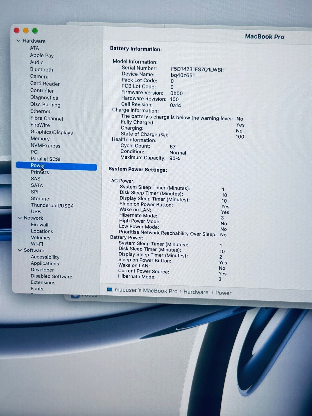Select Applications under Software
This screenshot has width=312, height=416.
pos(45,263)
